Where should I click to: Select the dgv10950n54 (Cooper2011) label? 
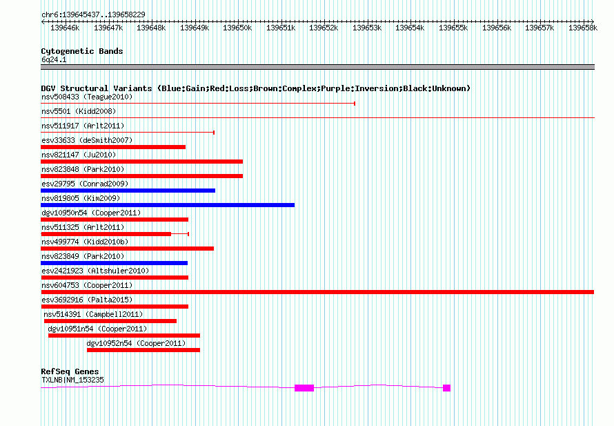pos(91,213)
